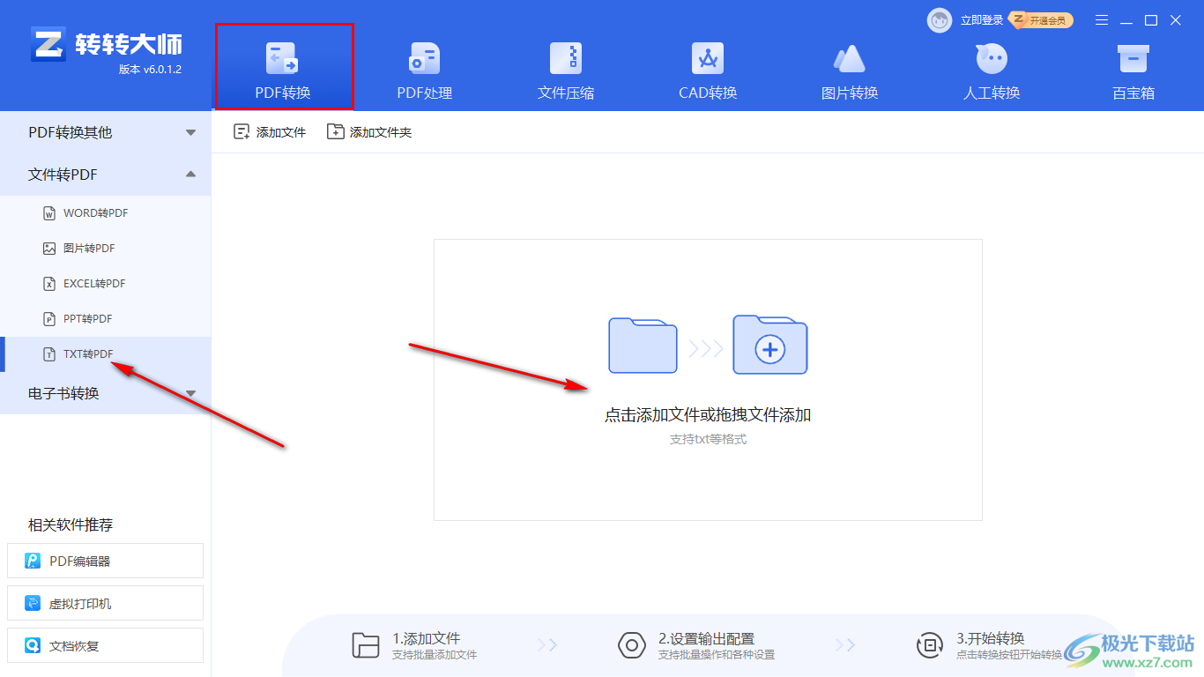Click the 支持txt等格式 hint text
1204x677 pixels.
click(x=708, y=439)
